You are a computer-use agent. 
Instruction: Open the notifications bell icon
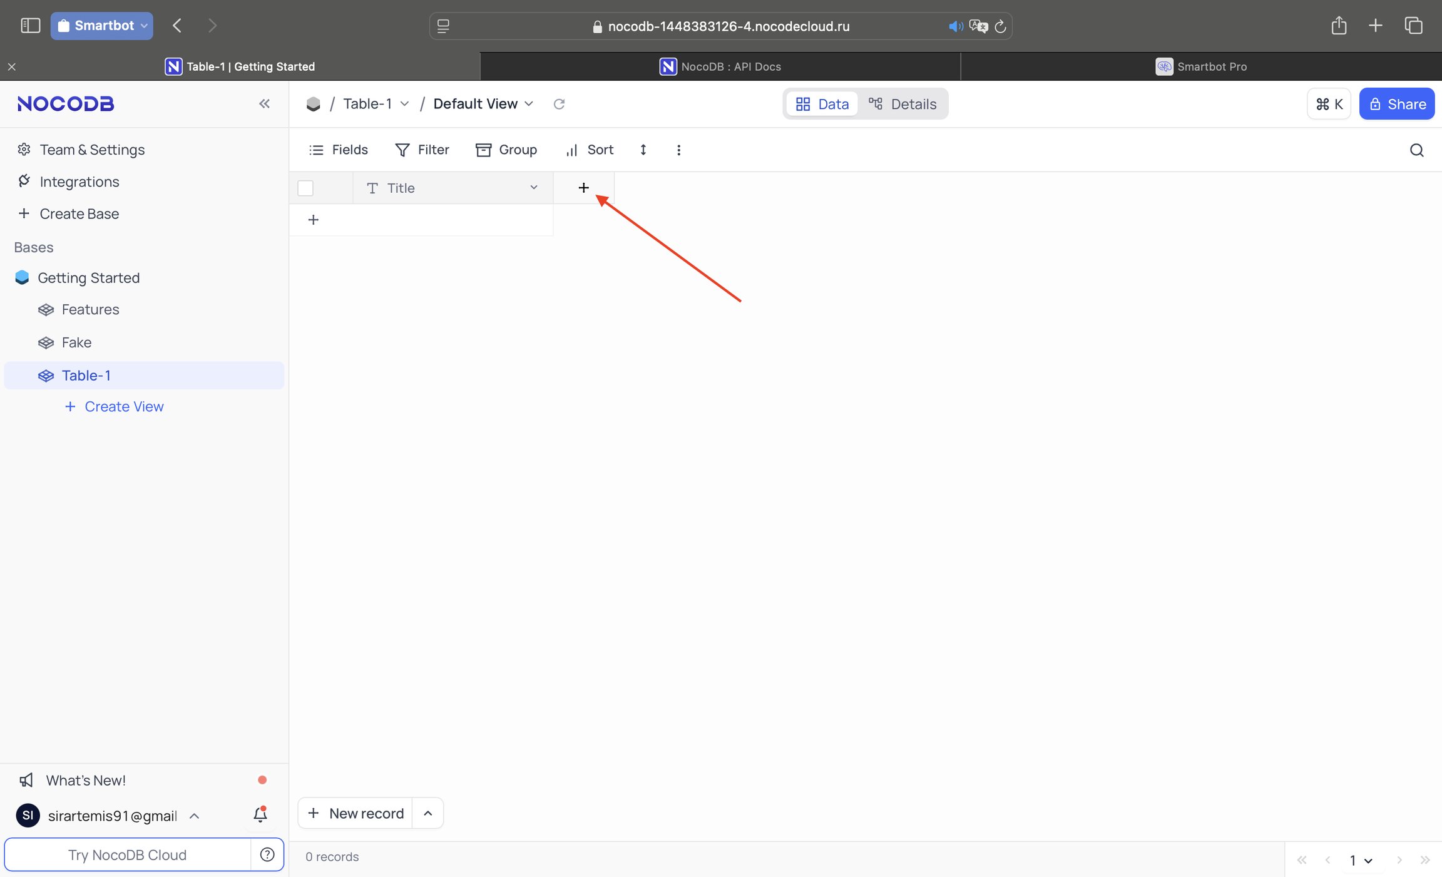[260, 814]
